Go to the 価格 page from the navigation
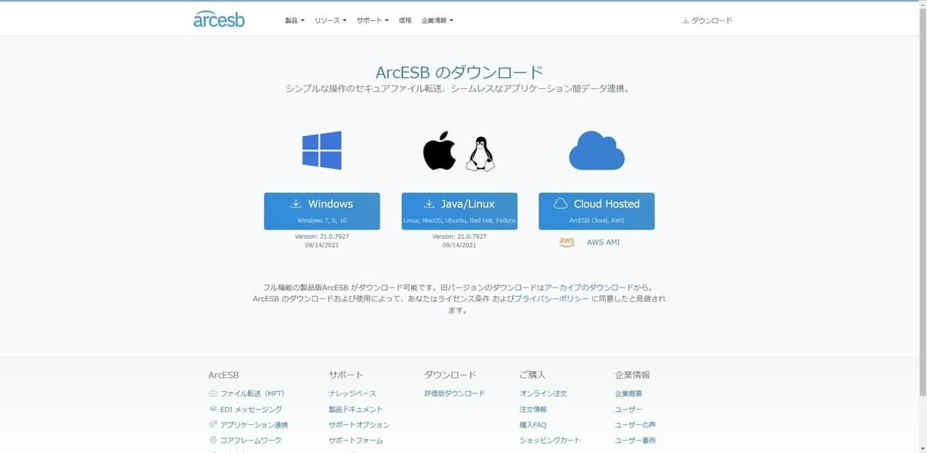Viewport: 927px width, 453px height. point(406,21)
